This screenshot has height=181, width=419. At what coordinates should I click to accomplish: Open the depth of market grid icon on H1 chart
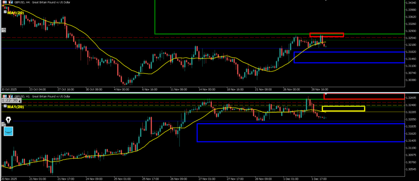point(4,96)
